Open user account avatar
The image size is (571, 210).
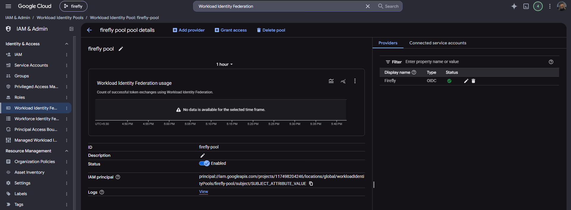561,6
